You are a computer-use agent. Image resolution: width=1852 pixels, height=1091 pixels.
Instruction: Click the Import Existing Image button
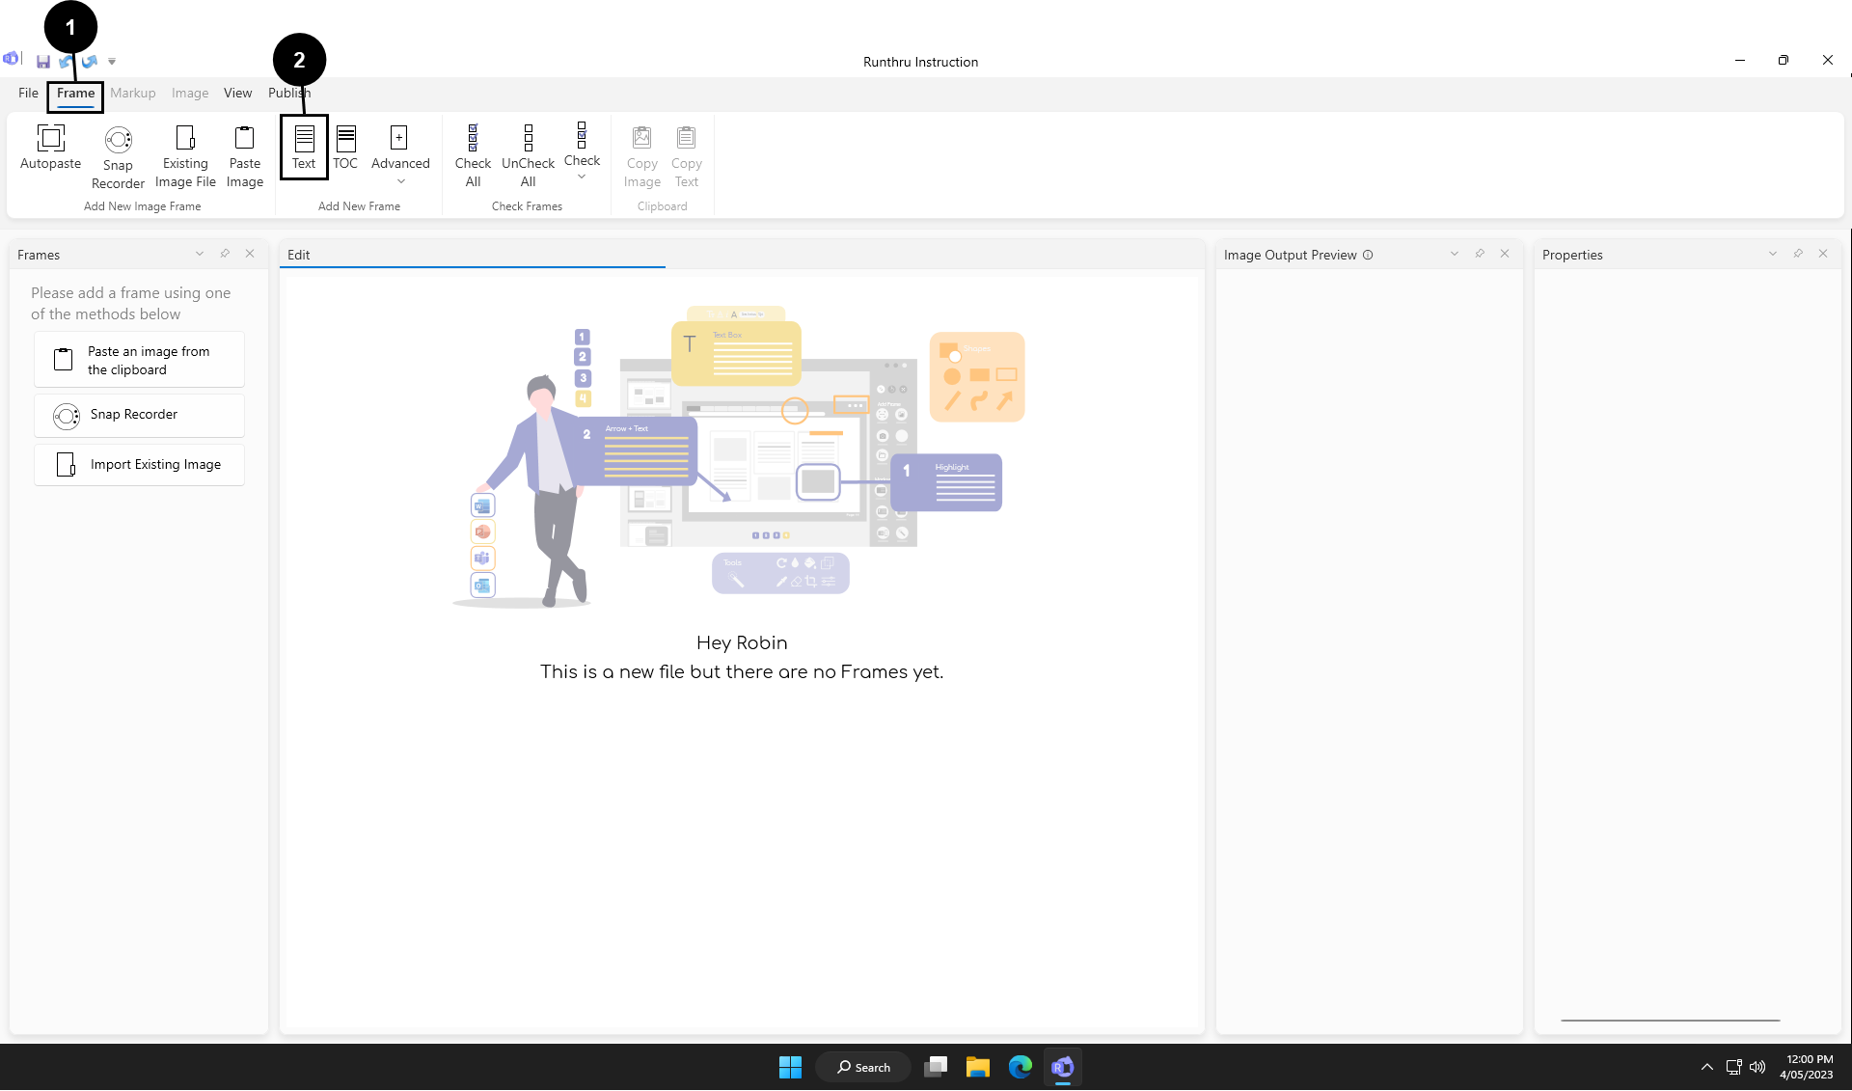click(x=140, y=465)
